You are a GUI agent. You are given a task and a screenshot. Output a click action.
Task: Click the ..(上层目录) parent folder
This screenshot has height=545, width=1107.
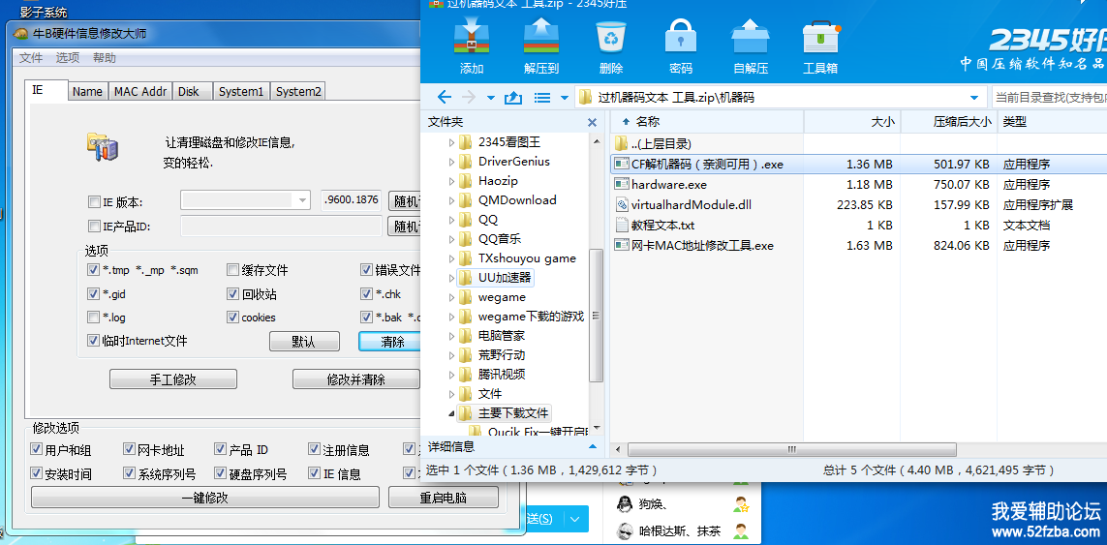pyautogui.click(x=653, y=143)
